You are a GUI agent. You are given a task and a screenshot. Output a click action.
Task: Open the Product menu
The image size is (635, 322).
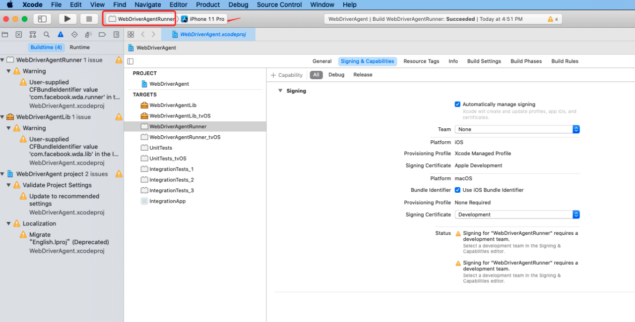pyautogui.click(x=208, y=4)
